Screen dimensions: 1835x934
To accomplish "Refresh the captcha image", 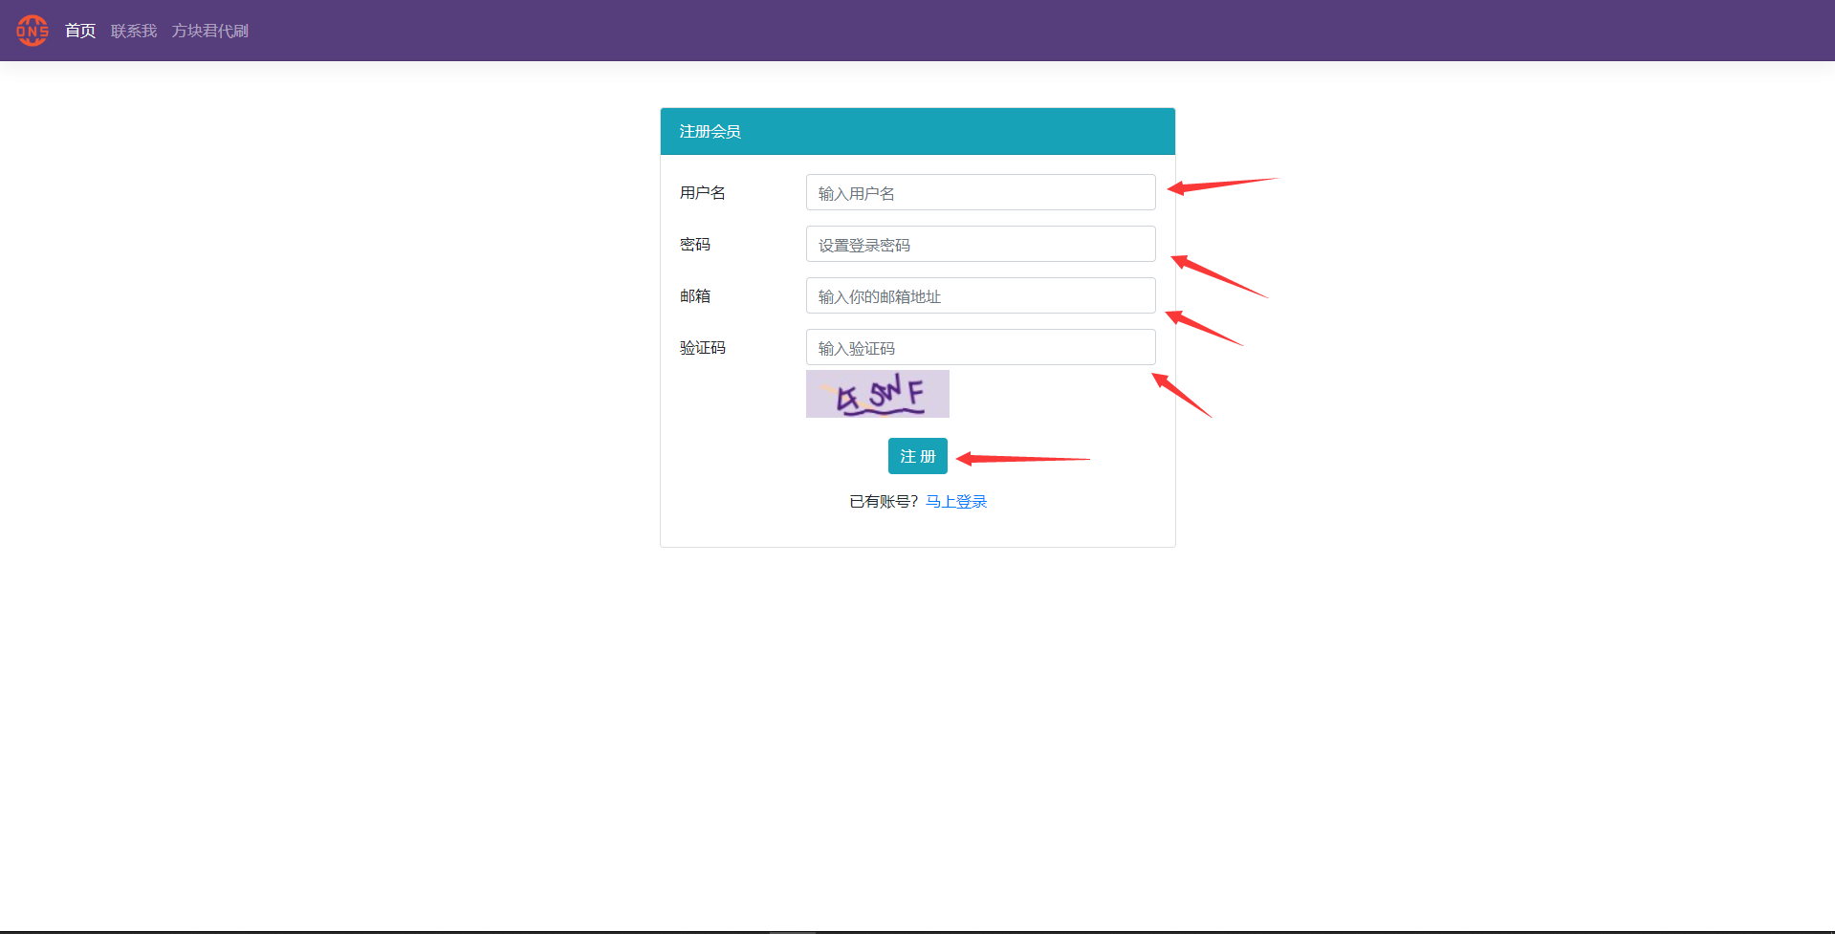I will tap(877, 394).
